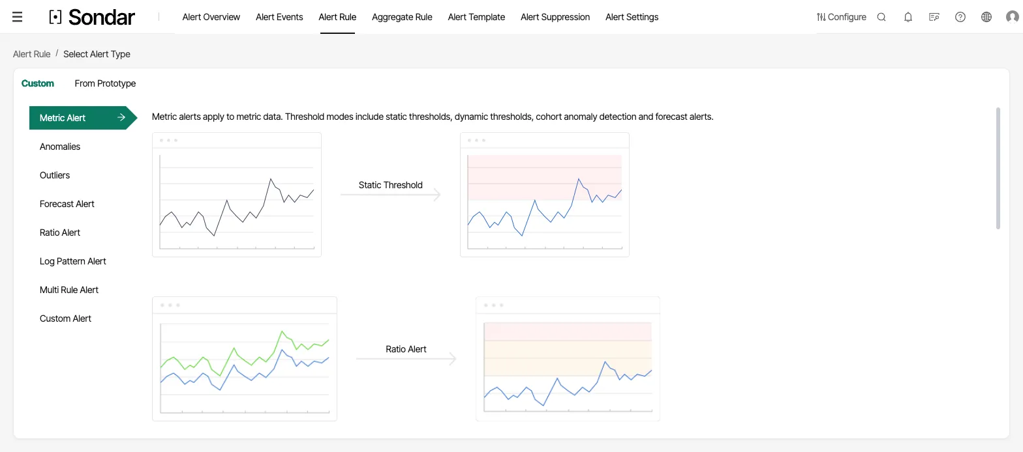Screen dimensions: 1023x452
Task: Open the Alert Template tab
Action: [x=476, y=17]
